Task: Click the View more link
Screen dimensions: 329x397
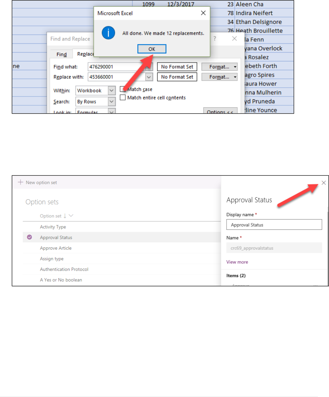Action: click(237, 262)
